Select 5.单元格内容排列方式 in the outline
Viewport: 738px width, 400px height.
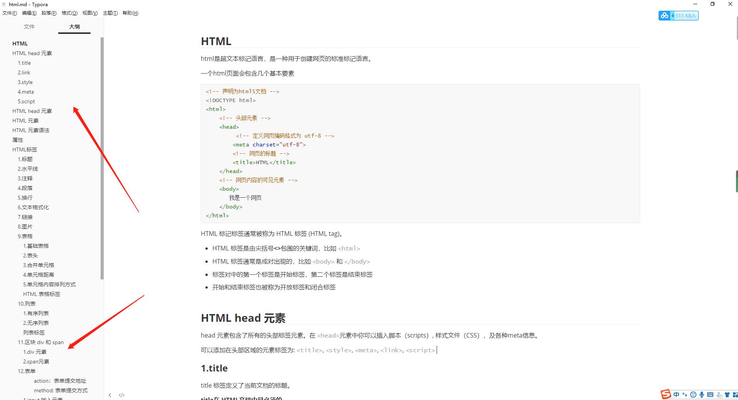49,284
